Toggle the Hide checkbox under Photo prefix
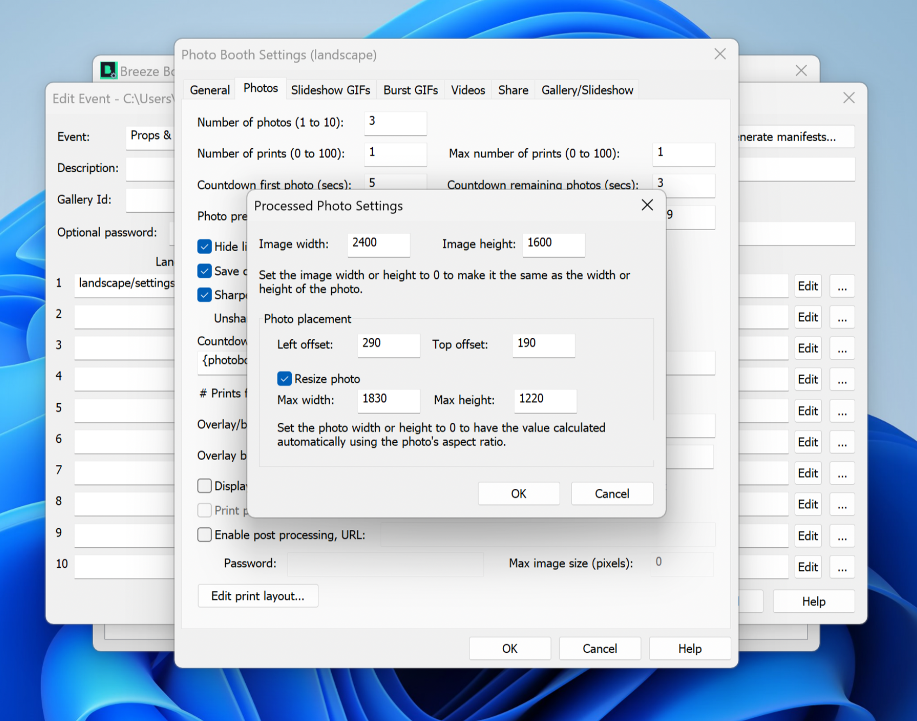 coord(205,247)
